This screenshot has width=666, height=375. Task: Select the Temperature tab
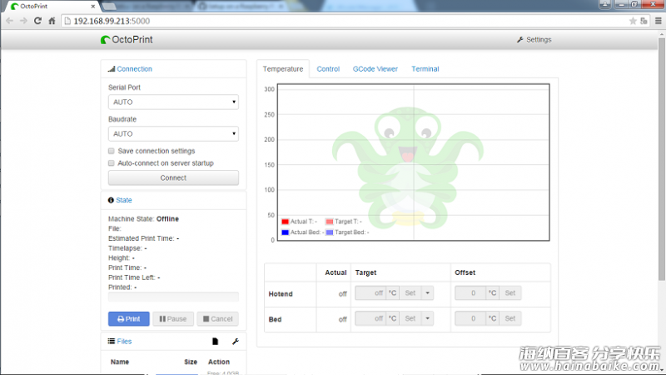point(283,69)
